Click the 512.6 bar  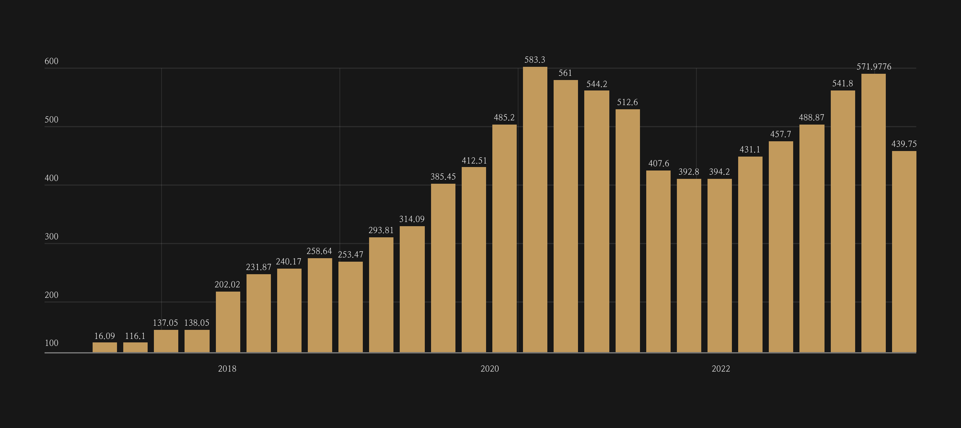(x=627, y=231)
